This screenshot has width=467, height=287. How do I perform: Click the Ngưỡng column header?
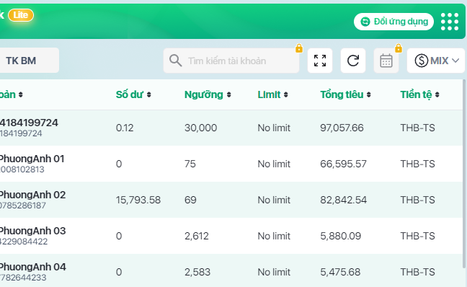[204, 94]
